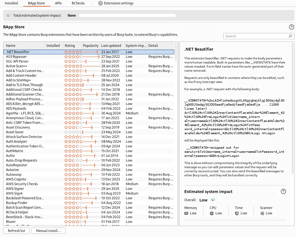Click the popularity bar for Active Scan++
This screenshot has height=237, width=296.
(91, 66)
